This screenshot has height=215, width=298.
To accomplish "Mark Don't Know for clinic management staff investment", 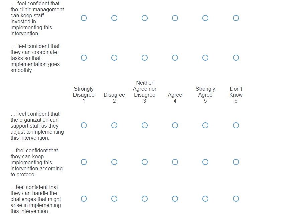I will pos(236,18).
